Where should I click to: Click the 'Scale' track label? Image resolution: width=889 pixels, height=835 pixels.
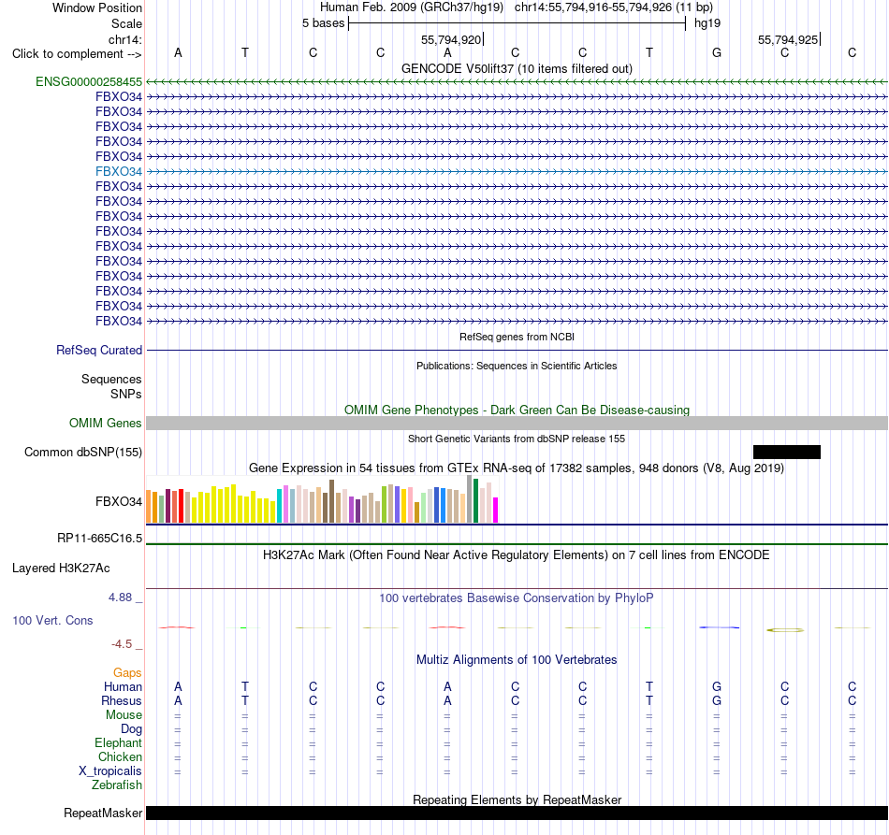(126, 23)
